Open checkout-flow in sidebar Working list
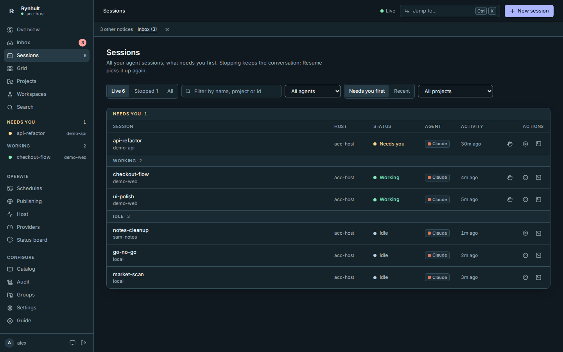Screen dimensions: 563x352 coord(47,157)
